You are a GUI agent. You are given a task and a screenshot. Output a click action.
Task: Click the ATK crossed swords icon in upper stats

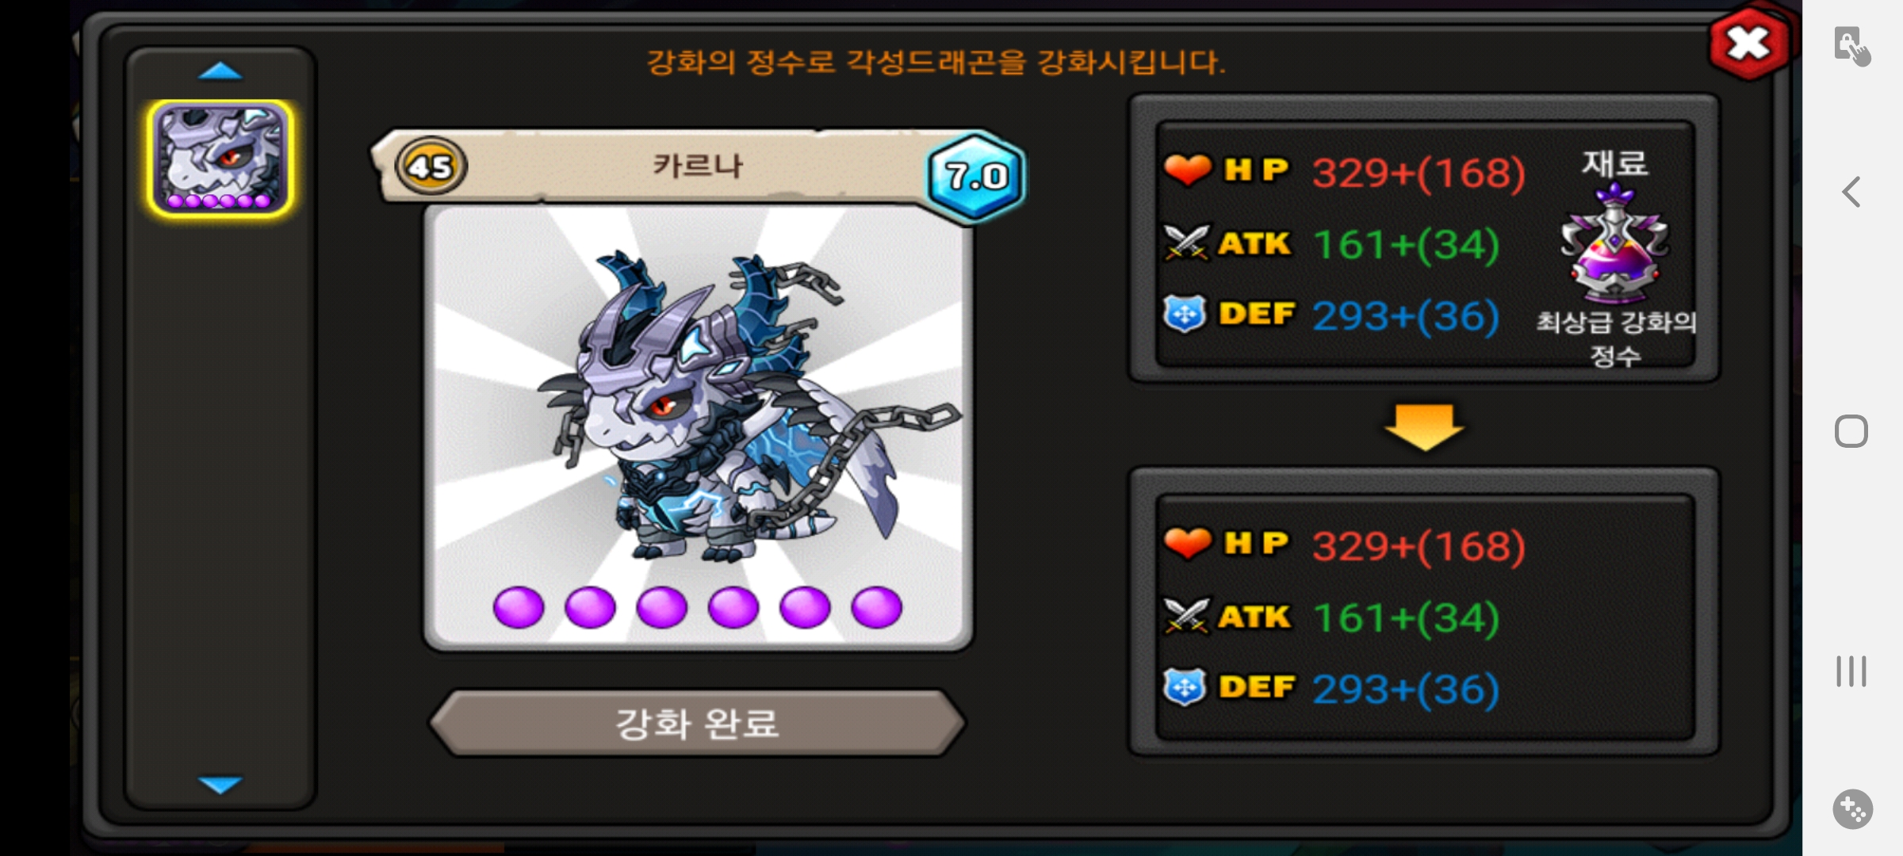pos(1186,243)
